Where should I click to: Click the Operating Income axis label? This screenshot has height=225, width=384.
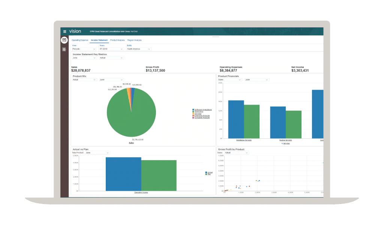141,192
